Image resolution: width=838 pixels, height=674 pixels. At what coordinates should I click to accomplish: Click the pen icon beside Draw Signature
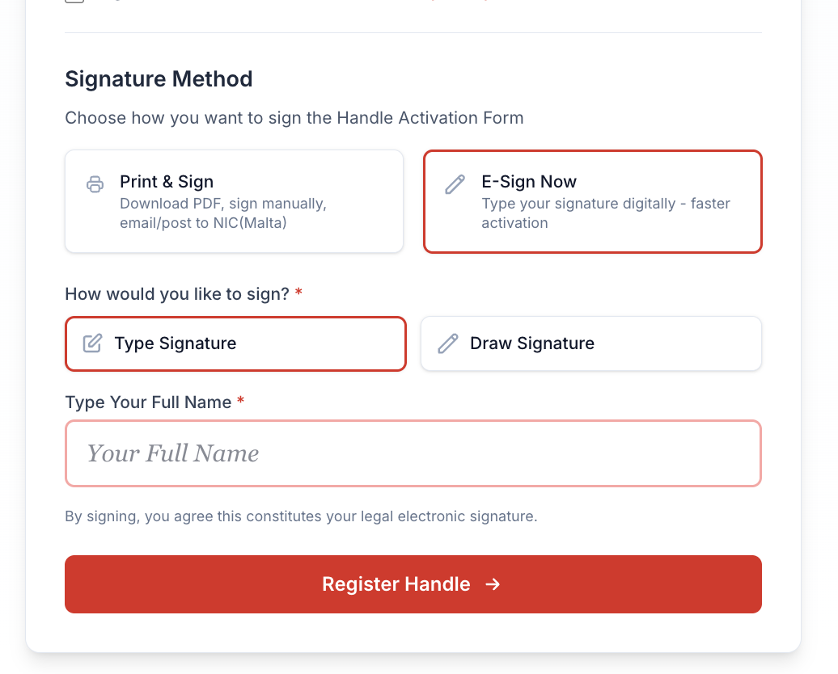point(447,343)
